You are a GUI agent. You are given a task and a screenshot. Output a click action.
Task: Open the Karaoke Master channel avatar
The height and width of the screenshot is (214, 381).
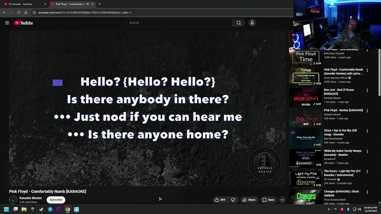(13, 200)
